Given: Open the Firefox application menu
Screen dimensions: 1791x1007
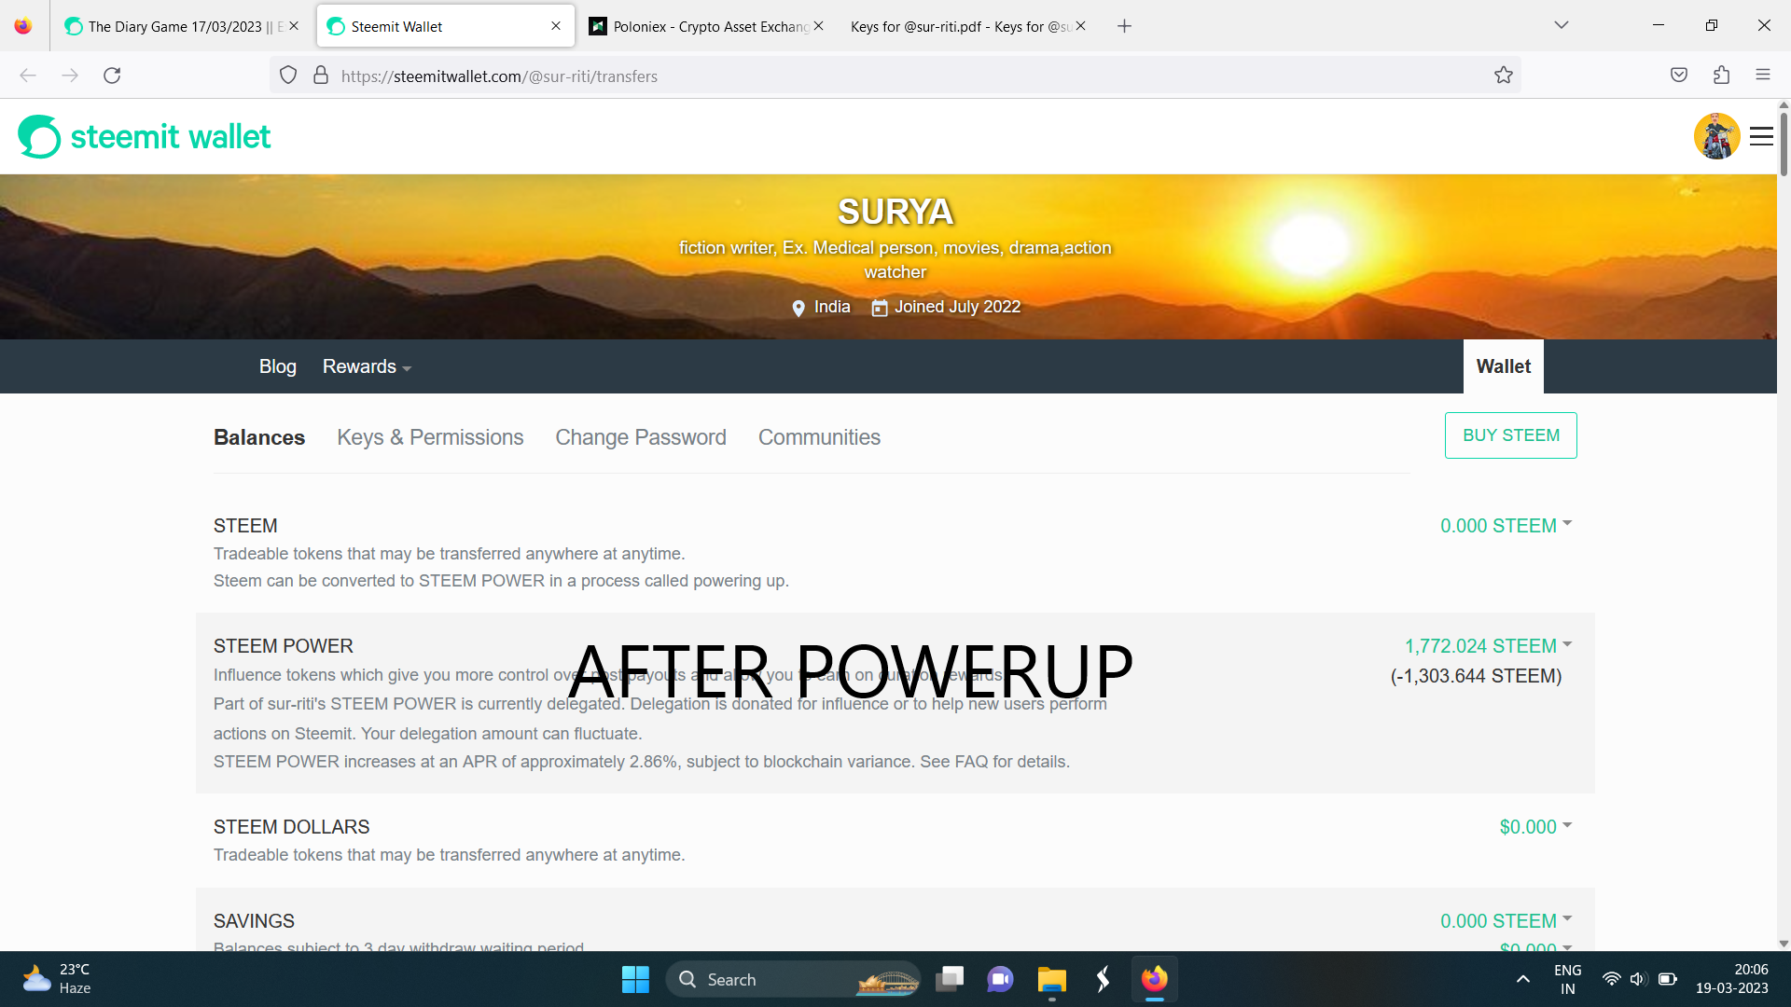Looking at the screenshot, I should coord(1763,76).
